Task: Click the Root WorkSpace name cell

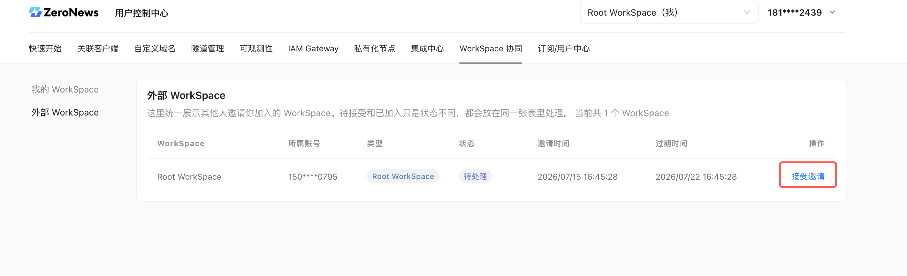Action: click(x=189, y=177)
